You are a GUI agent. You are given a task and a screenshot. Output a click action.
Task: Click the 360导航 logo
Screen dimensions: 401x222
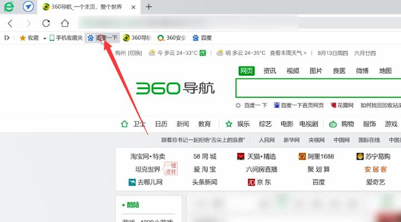pyautogui.click(x=175, y=88)
